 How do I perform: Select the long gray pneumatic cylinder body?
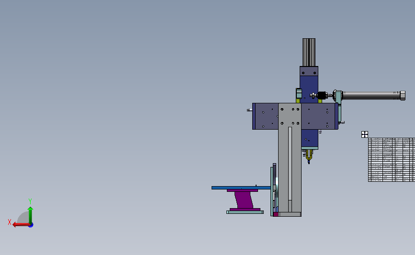coord(371,96)
